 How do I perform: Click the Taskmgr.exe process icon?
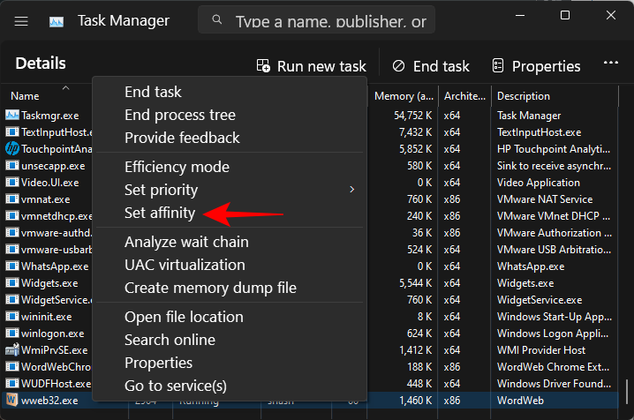click(x=12, y=115)
